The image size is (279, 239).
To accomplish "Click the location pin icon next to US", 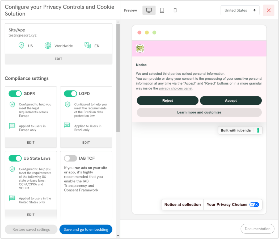I will [x=21, y=45].
